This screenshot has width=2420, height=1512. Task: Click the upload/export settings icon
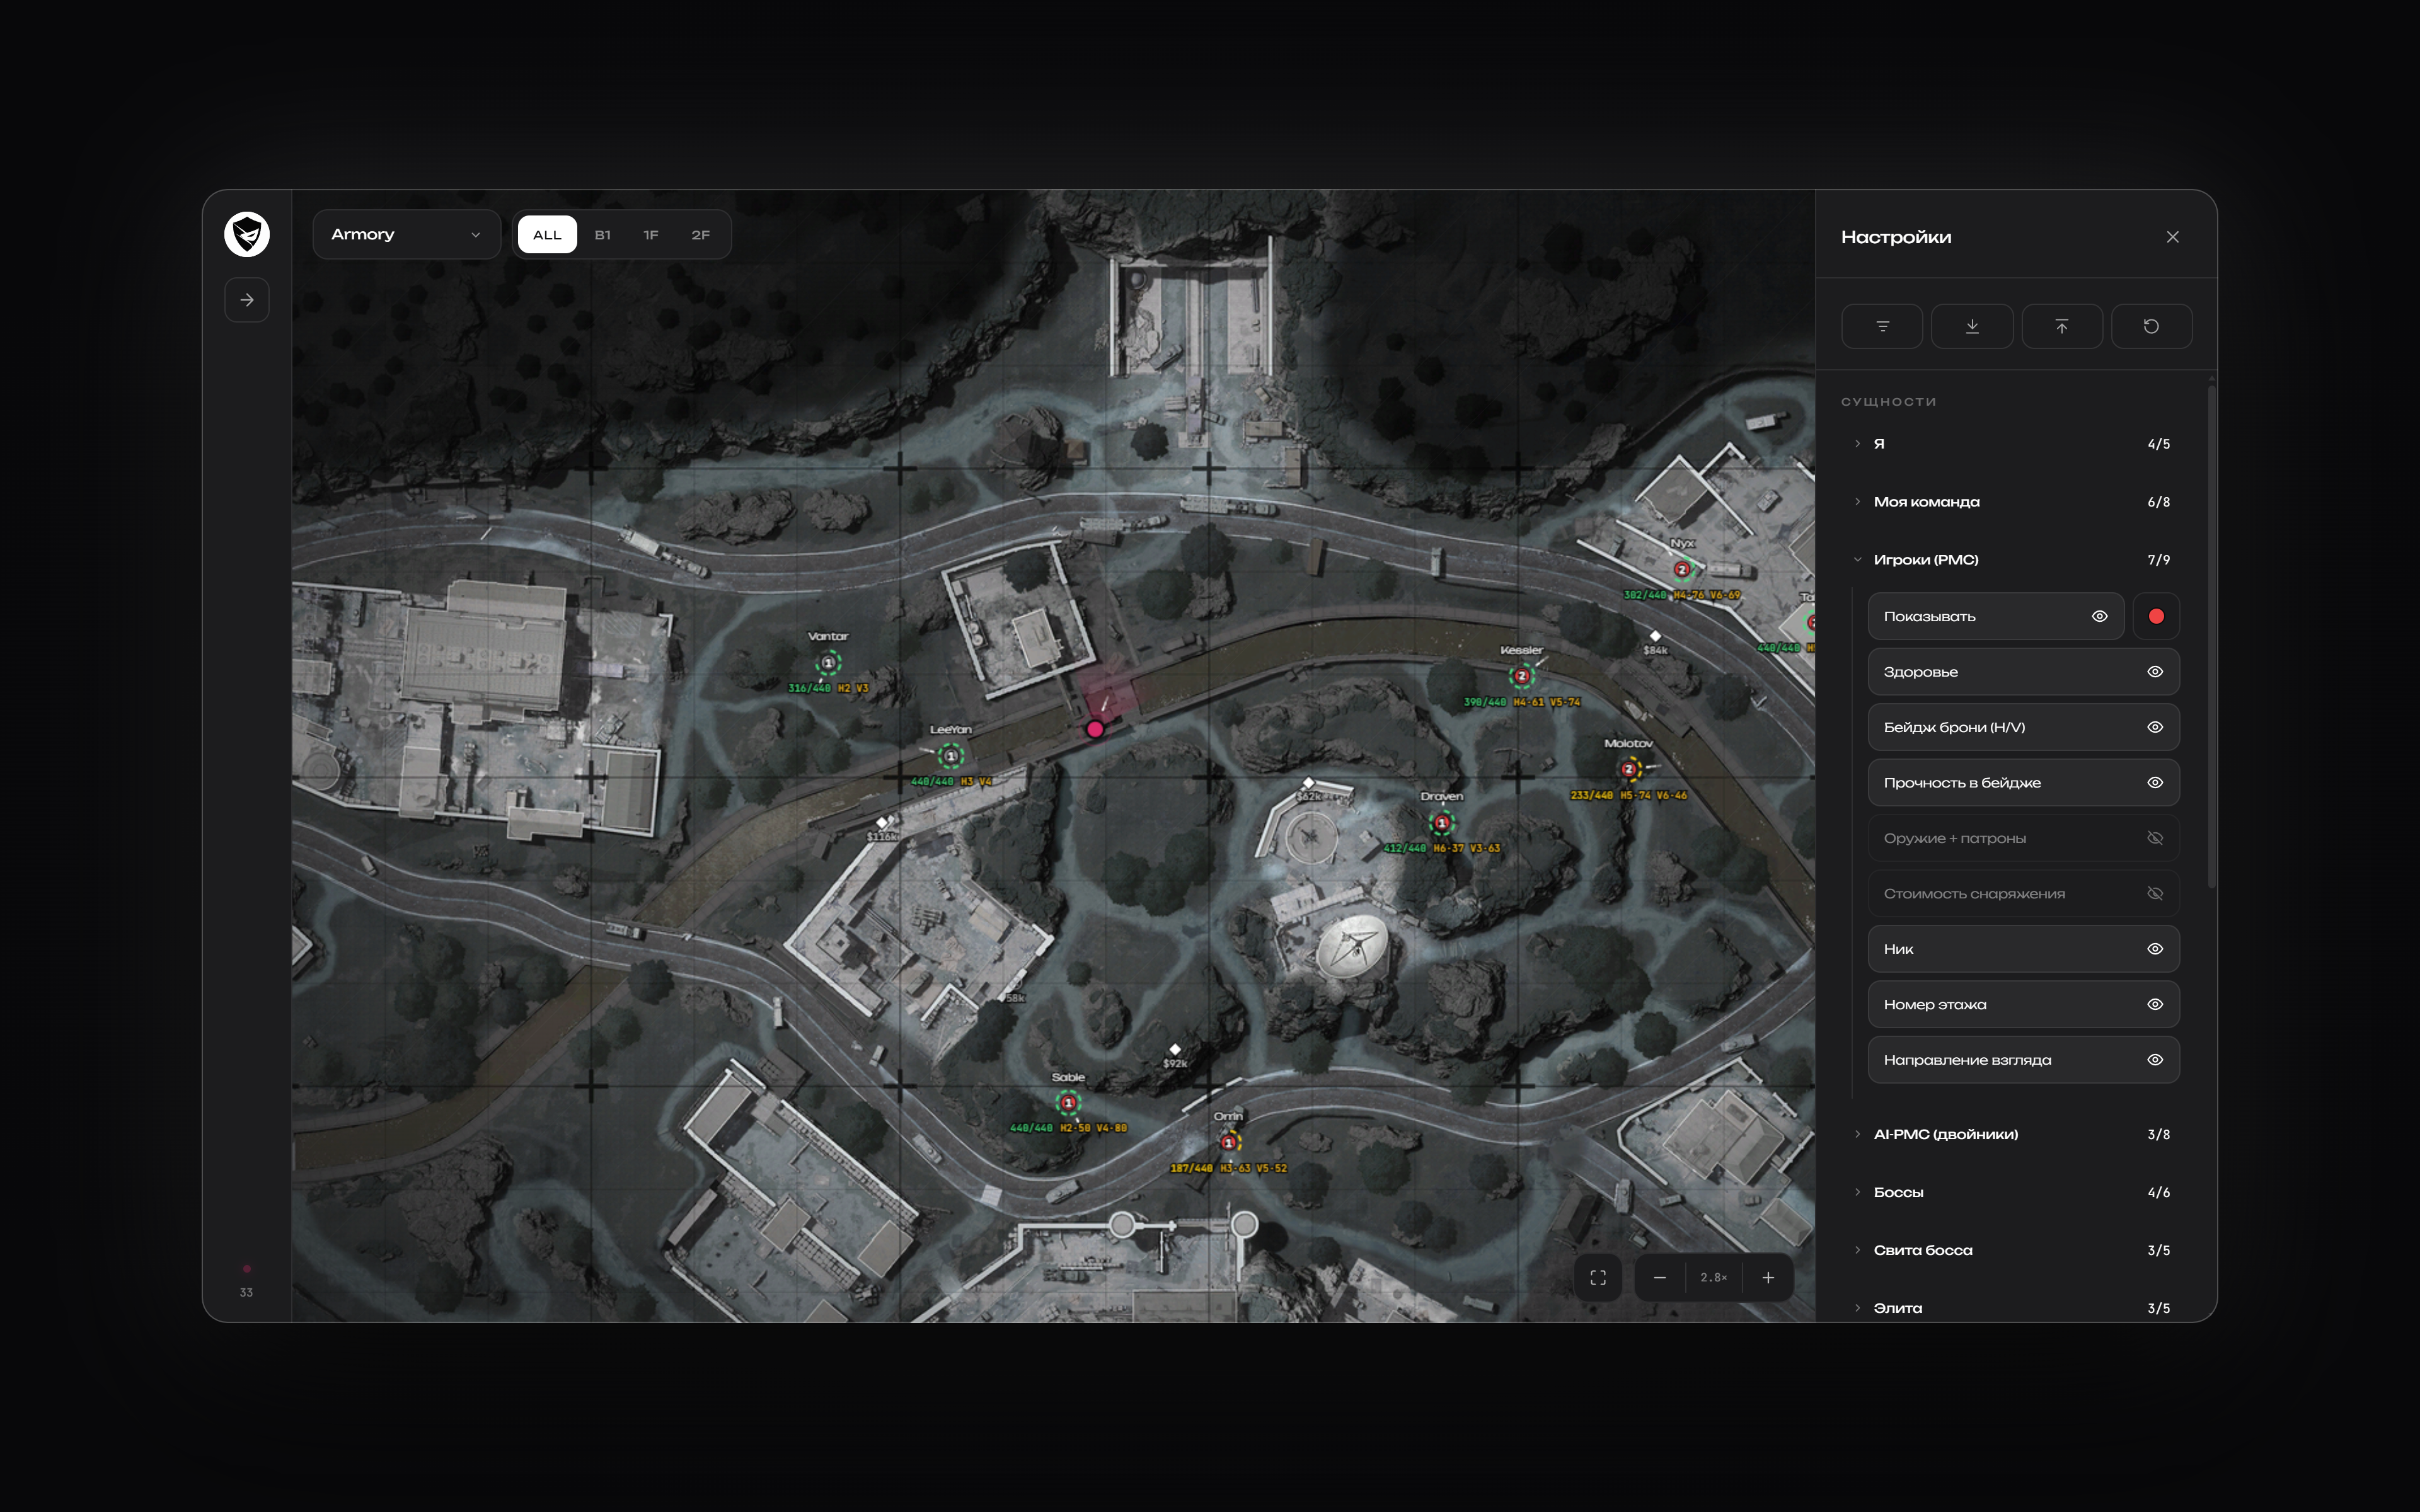click(2062, 326)
